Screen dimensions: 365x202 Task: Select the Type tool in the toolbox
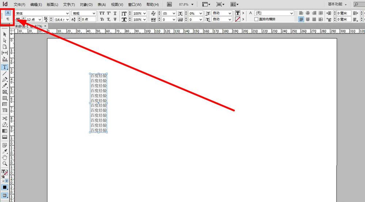point(5,67)
